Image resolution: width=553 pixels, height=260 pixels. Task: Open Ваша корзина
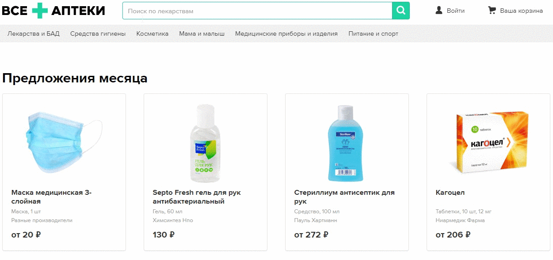521,11
